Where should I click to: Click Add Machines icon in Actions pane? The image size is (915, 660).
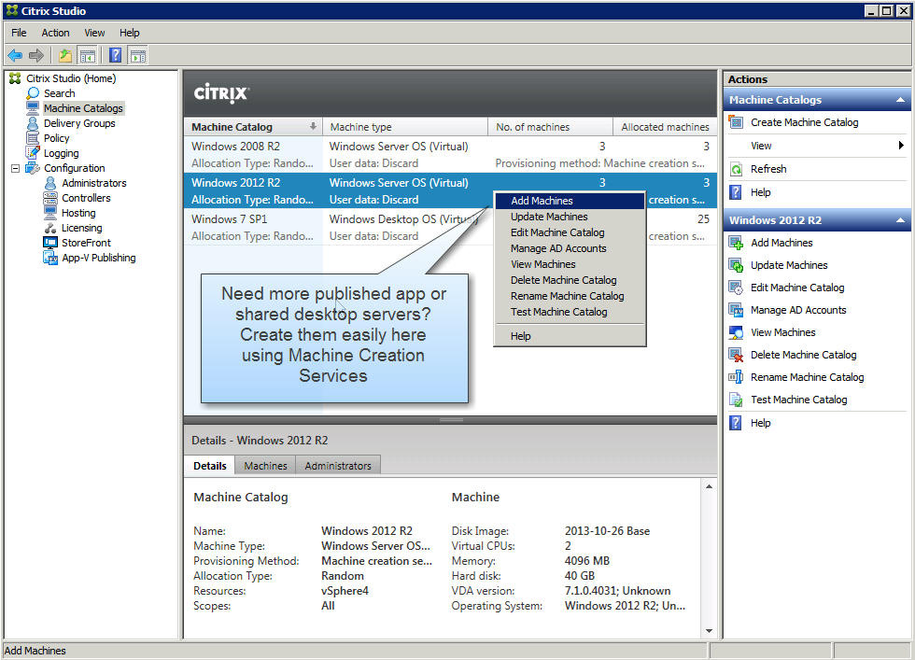[736, 243]
